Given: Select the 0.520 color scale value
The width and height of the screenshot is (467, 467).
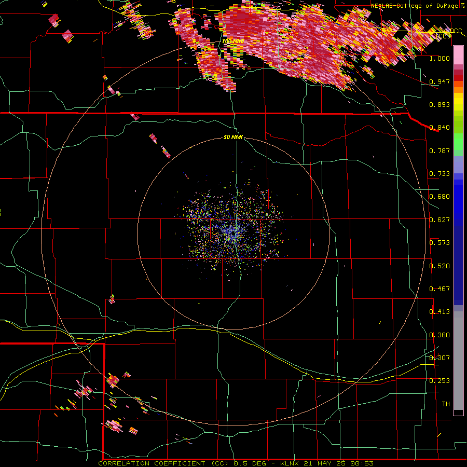Looking at the screenshot, I should coord(439,266).
